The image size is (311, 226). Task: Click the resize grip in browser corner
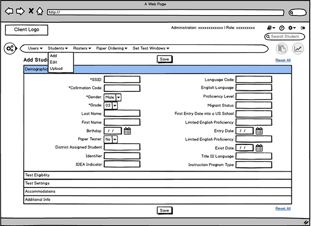tap(307, 222)
